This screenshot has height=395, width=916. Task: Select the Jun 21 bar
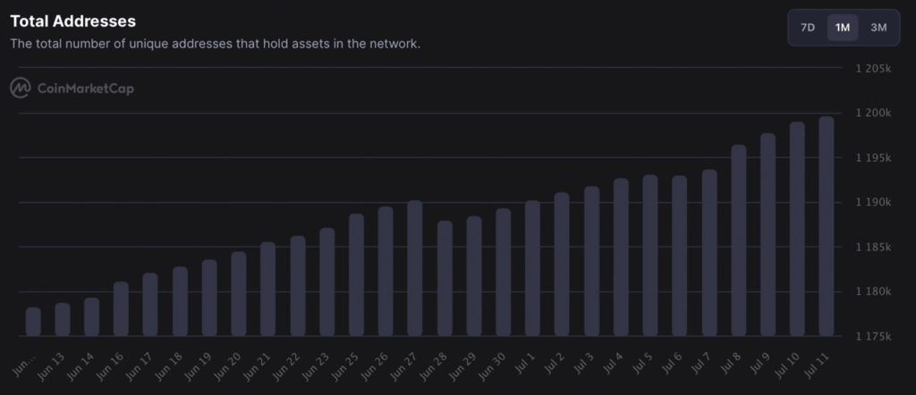[x=268, y=290]
